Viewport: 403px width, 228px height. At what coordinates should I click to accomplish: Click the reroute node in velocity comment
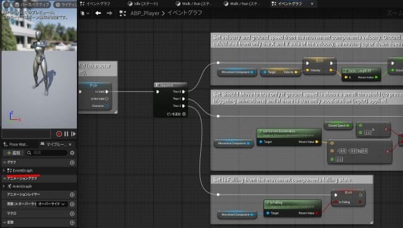tap(218, 63)
